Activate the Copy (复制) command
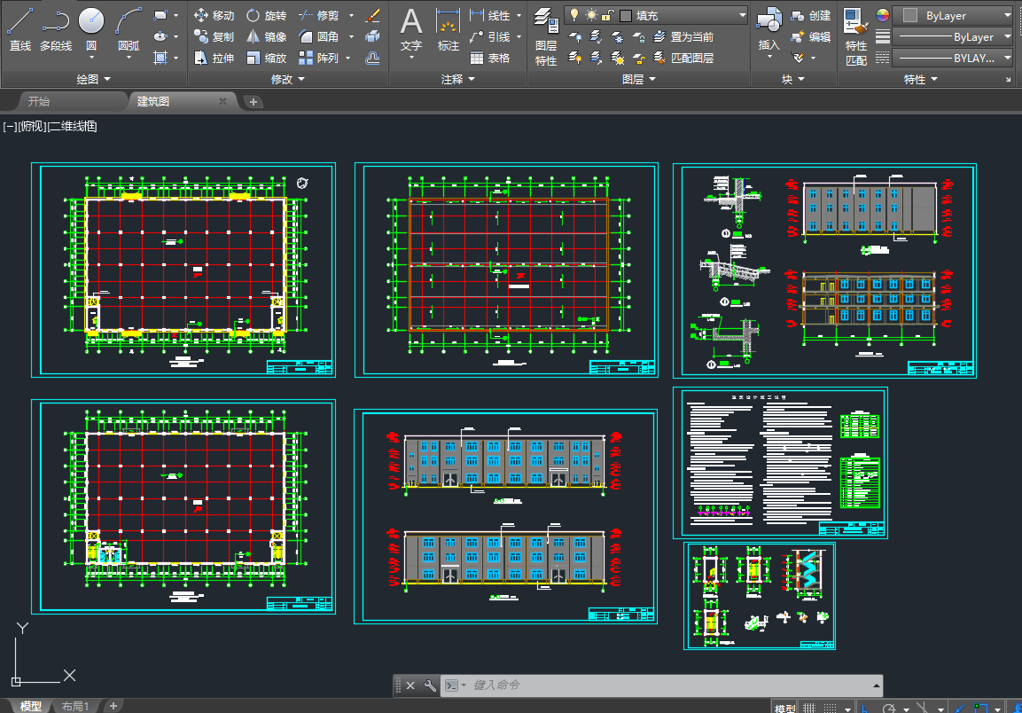Viewport: 1022px width, 713px height. tap(214, 36)
